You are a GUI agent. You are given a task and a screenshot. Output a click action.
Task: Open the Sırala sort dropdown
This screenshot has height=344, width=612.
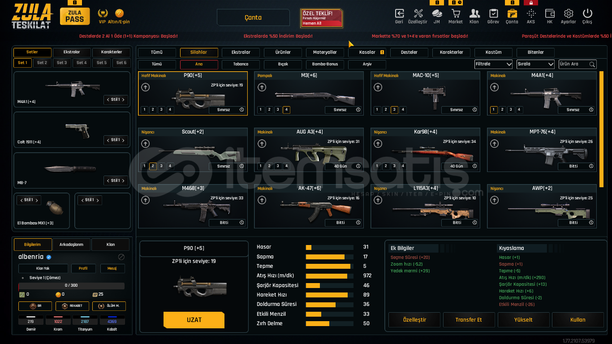click(x=535, y=64)
